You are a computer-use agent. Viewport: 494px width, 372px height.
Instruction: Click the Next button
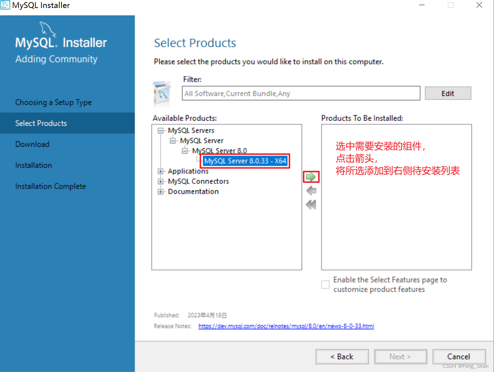(x=401, y=357)
